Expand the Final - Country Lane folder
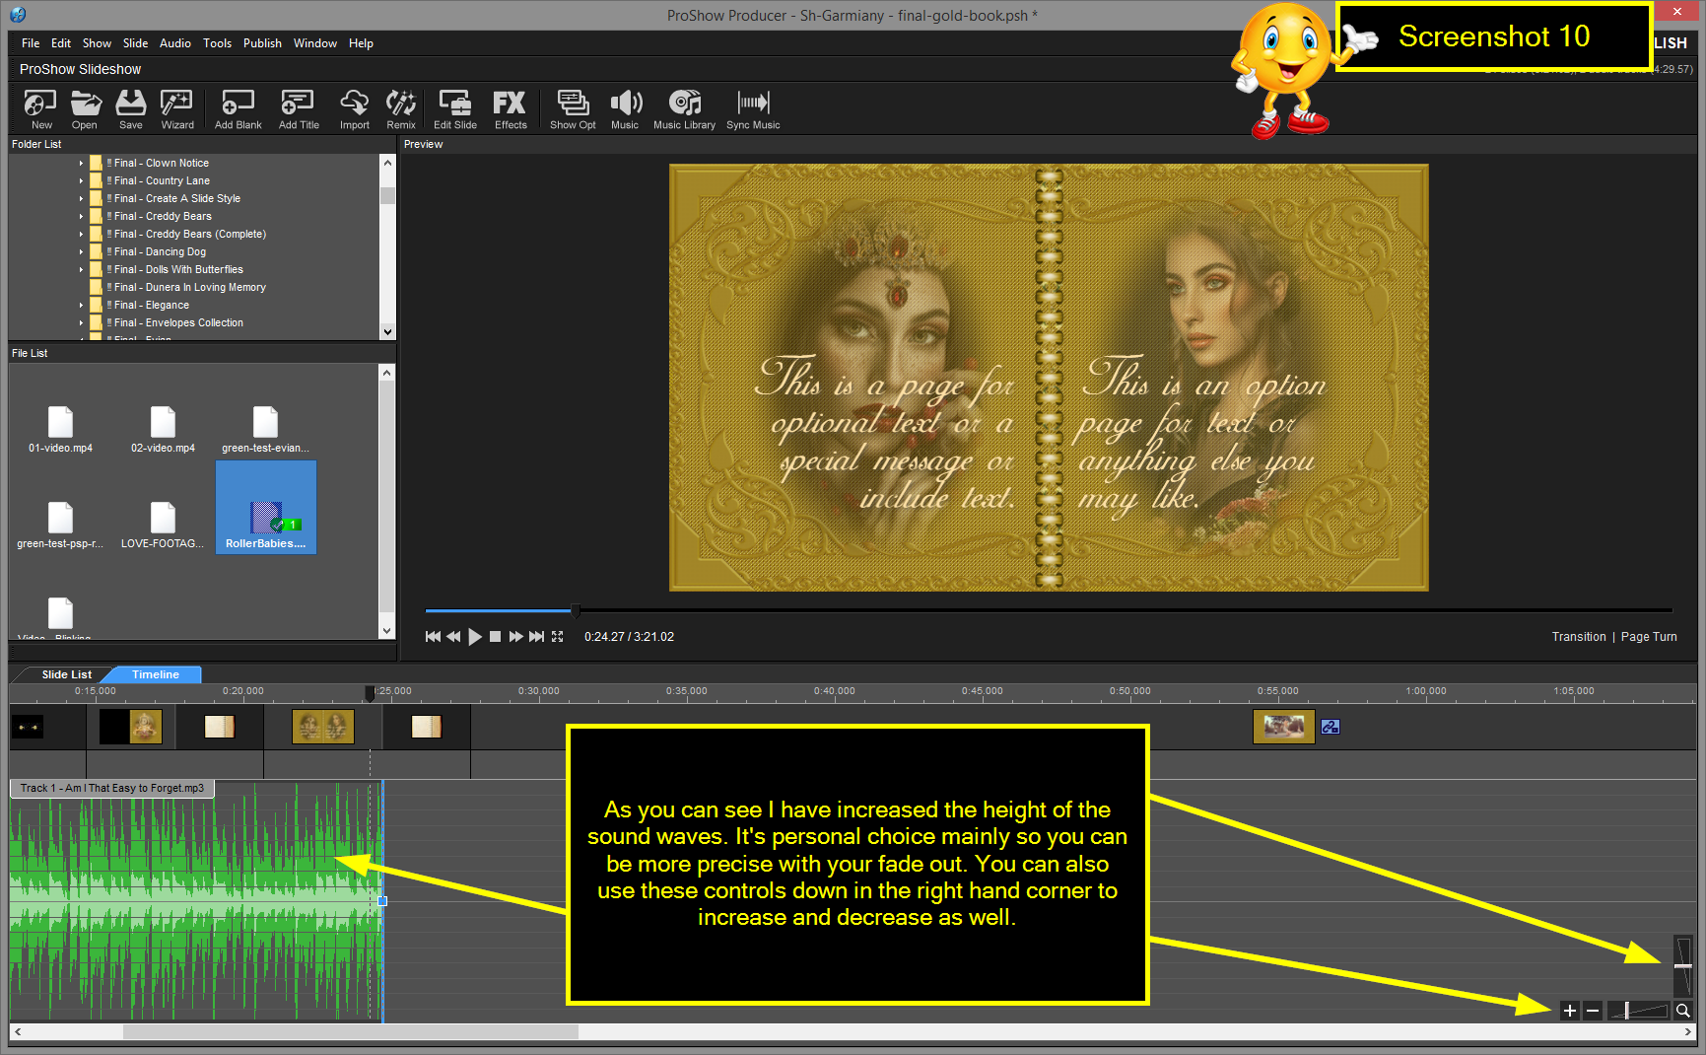The image size is (1706, 1055). coord(81,181)
